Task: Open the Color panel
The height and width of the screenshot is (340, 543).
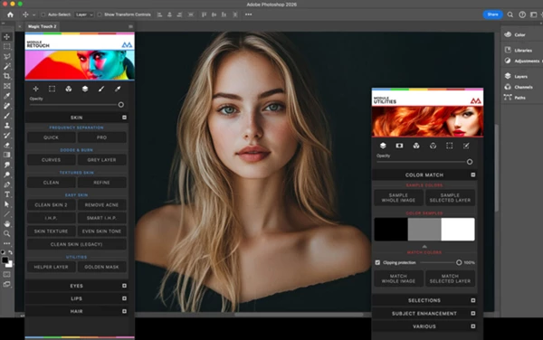Action: coord(515,34)
